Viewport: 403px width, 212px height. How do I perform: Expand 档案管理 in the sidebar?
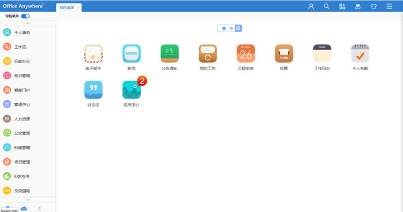tap(28, 147)
